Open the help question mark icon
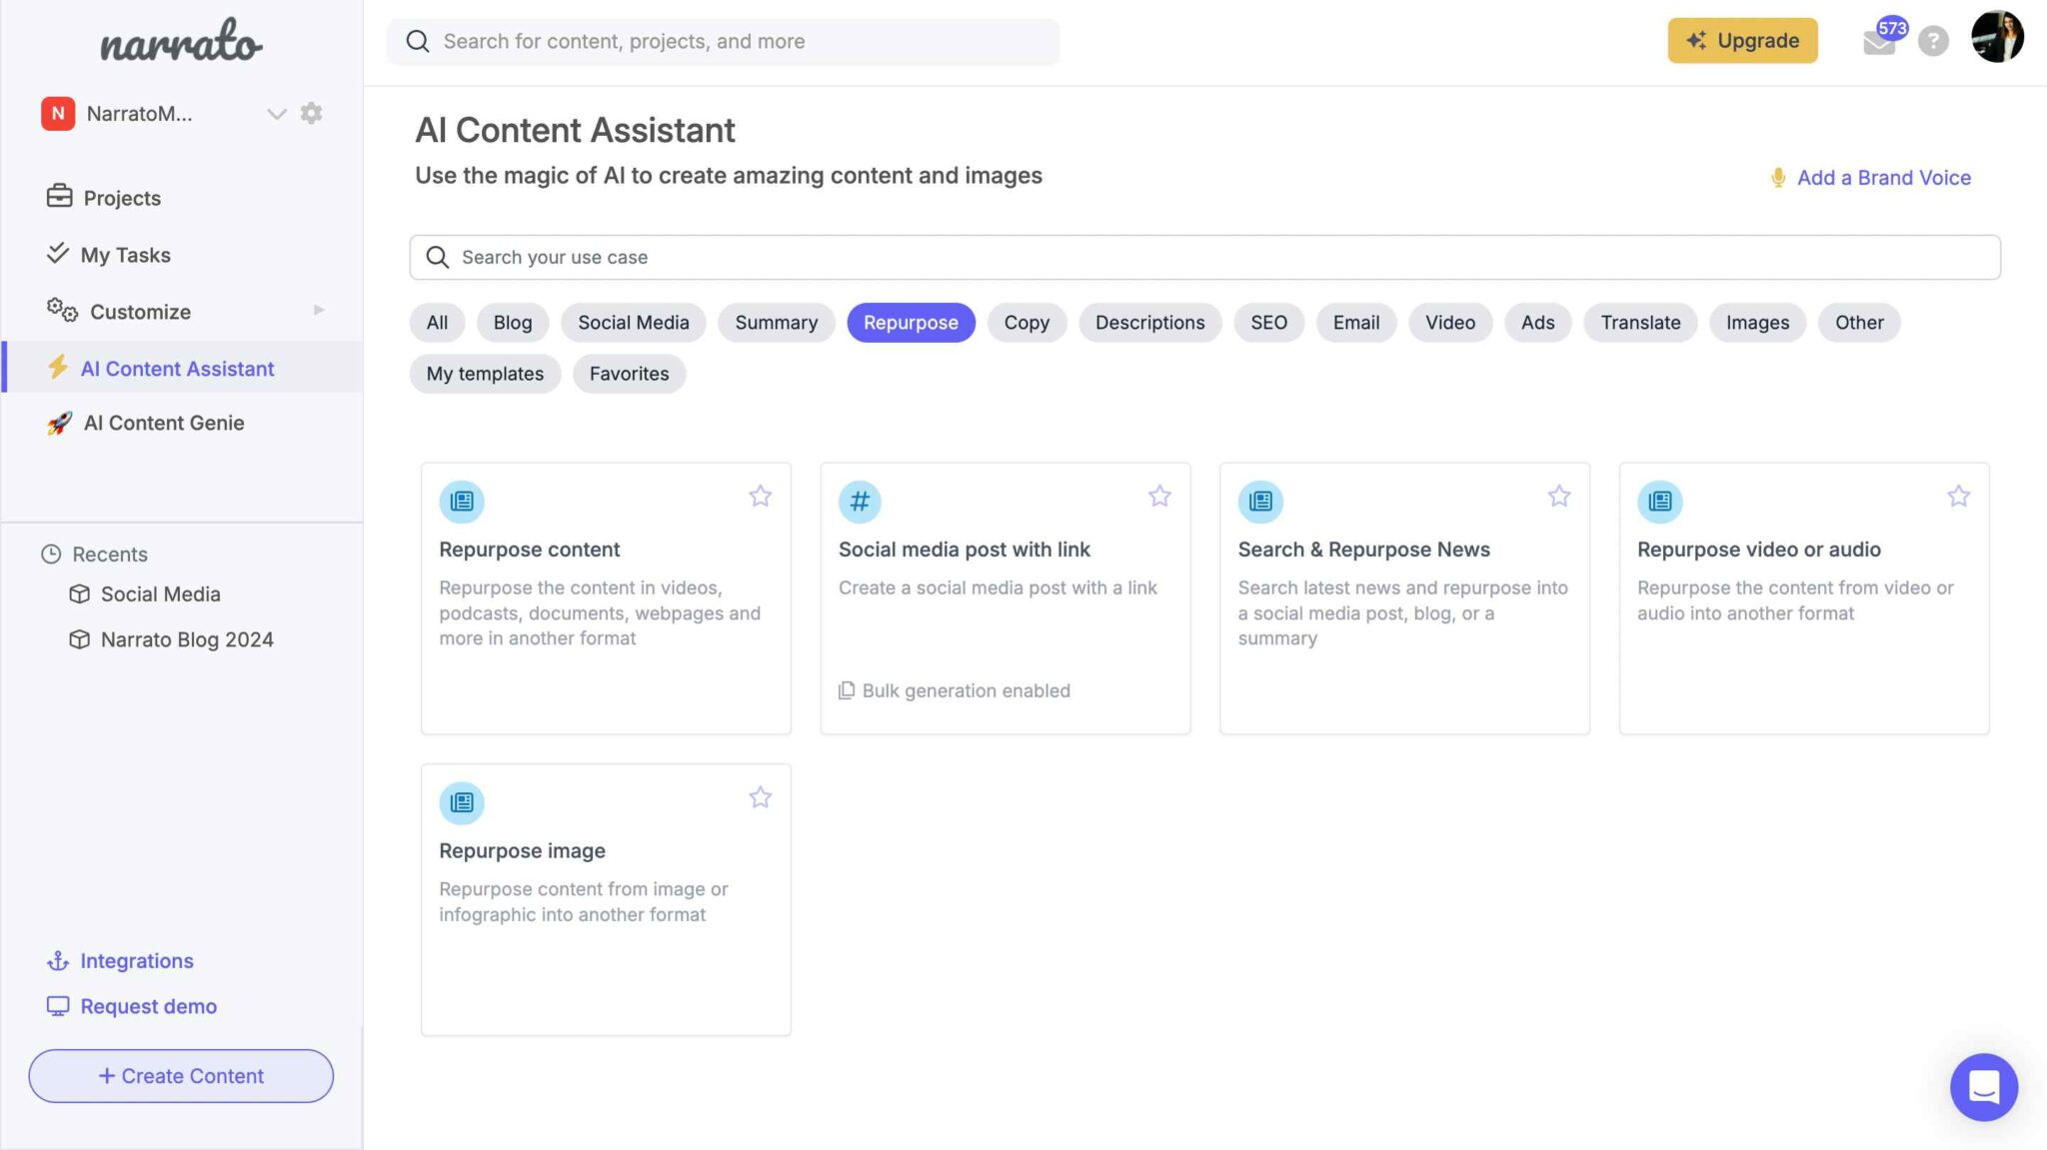 [x=1933, y=41]
